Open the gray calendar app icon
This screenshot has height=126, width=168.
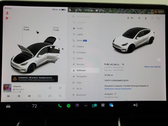tap(103, 106)
